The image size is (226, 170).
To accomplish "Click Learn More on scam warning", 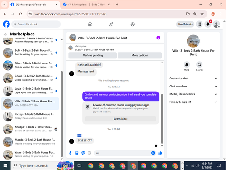I will pos(121,119).
